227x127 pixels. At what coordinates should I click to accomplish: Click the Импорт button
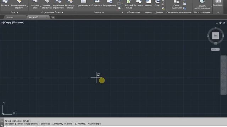coord(148,4)
